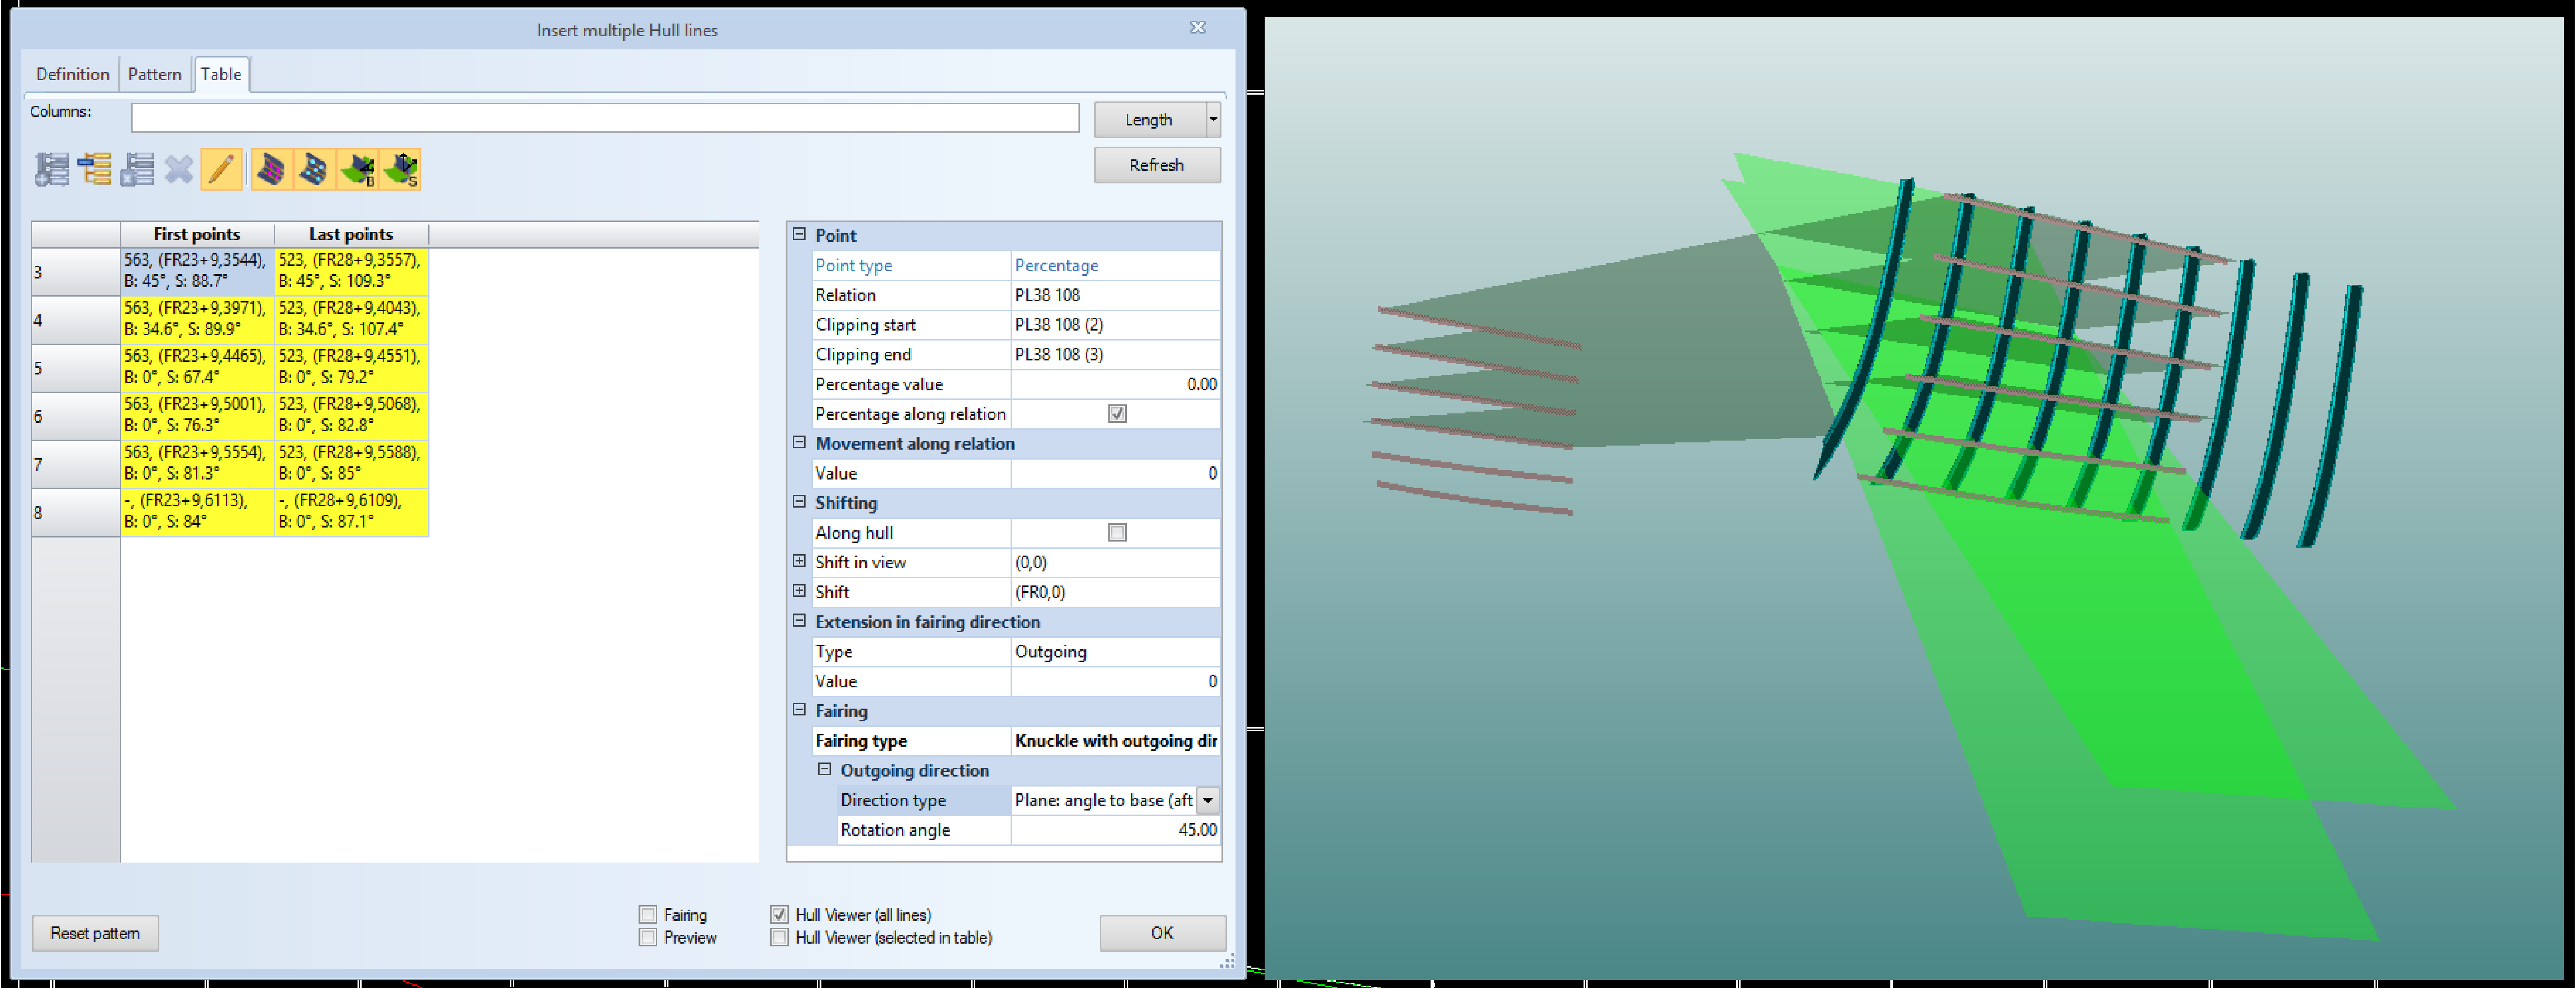Enable the Fairing checkbox

[648, 915]
